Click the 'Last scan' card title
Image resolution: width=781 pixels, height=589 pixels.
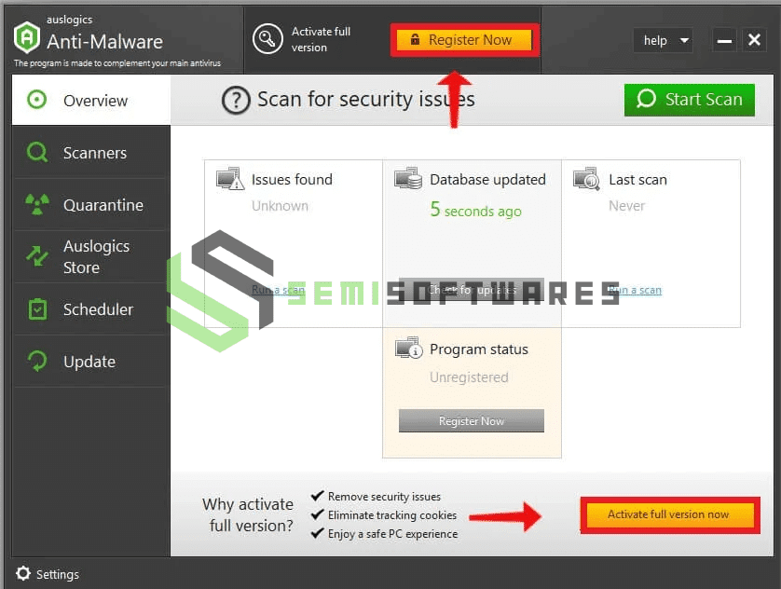coord(637,179)
